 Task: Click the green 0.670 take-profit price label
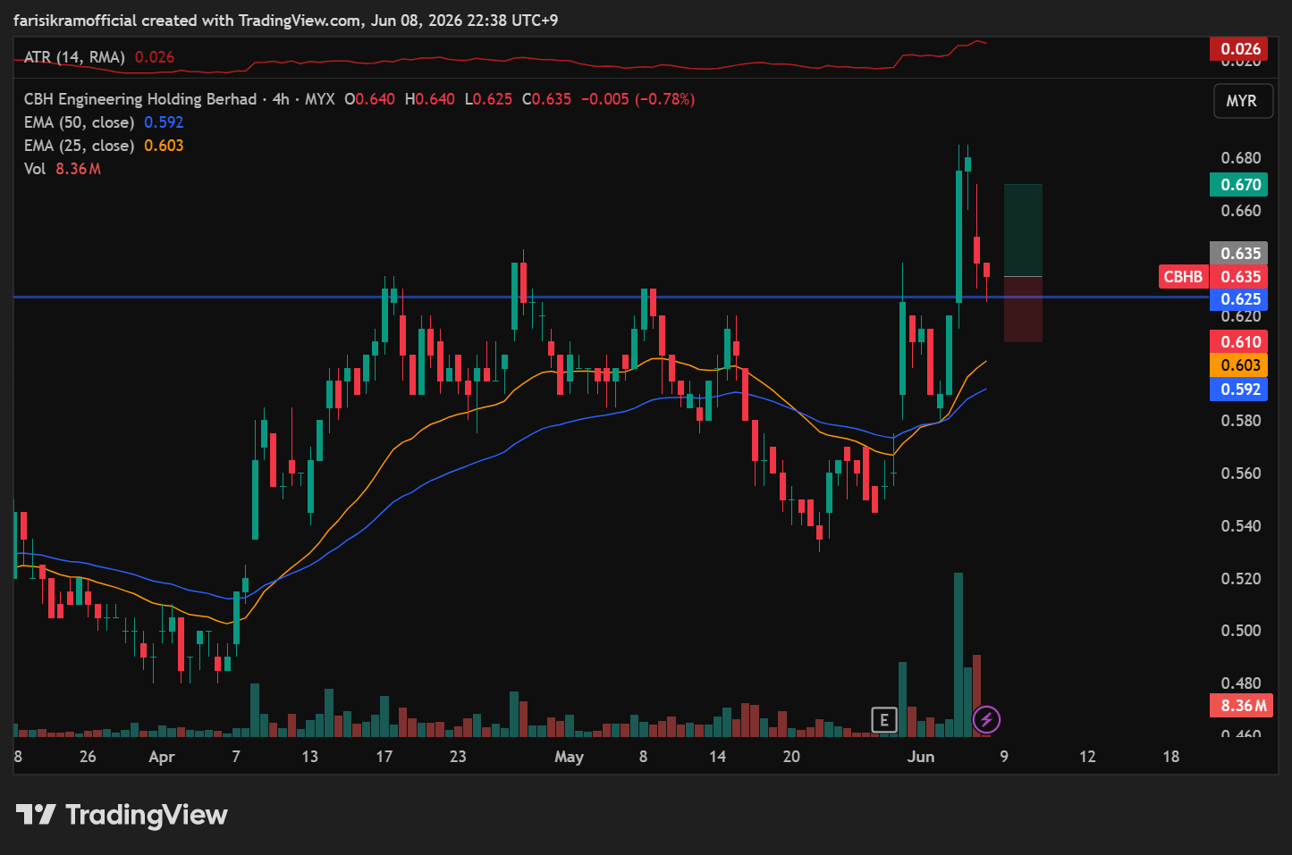(x=1240, y=185)
